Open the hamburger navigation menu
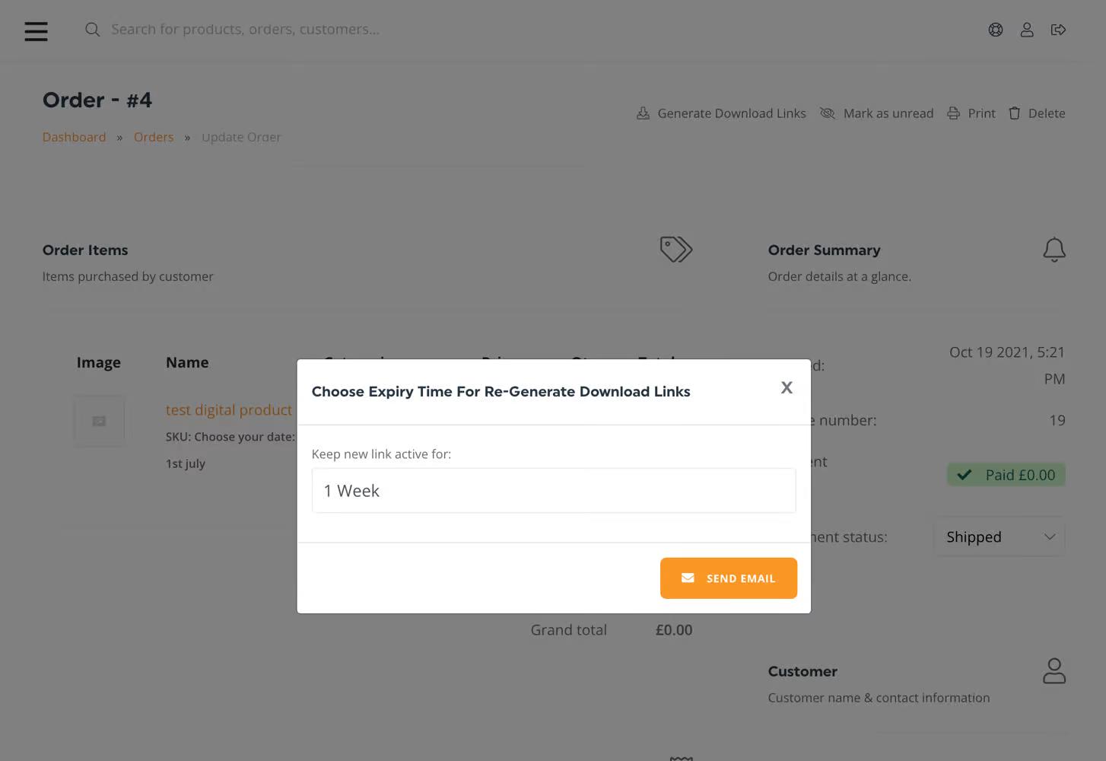The image size is (1106, 761). 36,31
